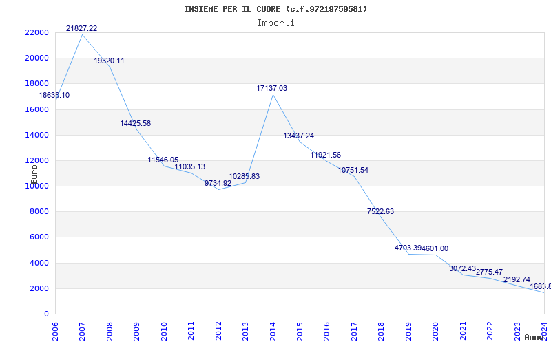Click the 16636.10 data label
The image size is (551, 344).
pos(54,96)
